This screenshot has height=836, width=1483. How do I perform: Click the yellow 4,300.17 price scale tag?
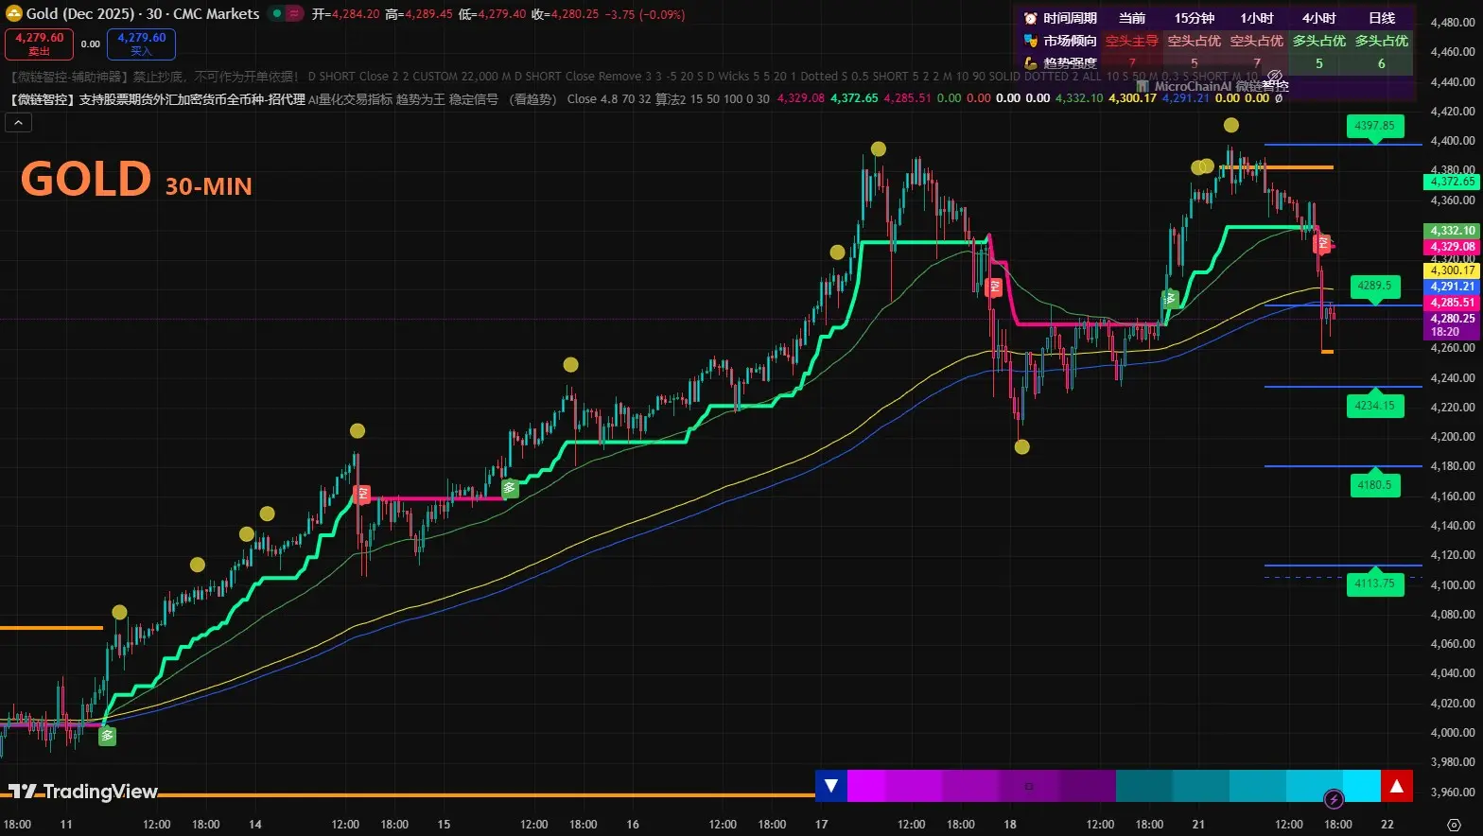1452,270
